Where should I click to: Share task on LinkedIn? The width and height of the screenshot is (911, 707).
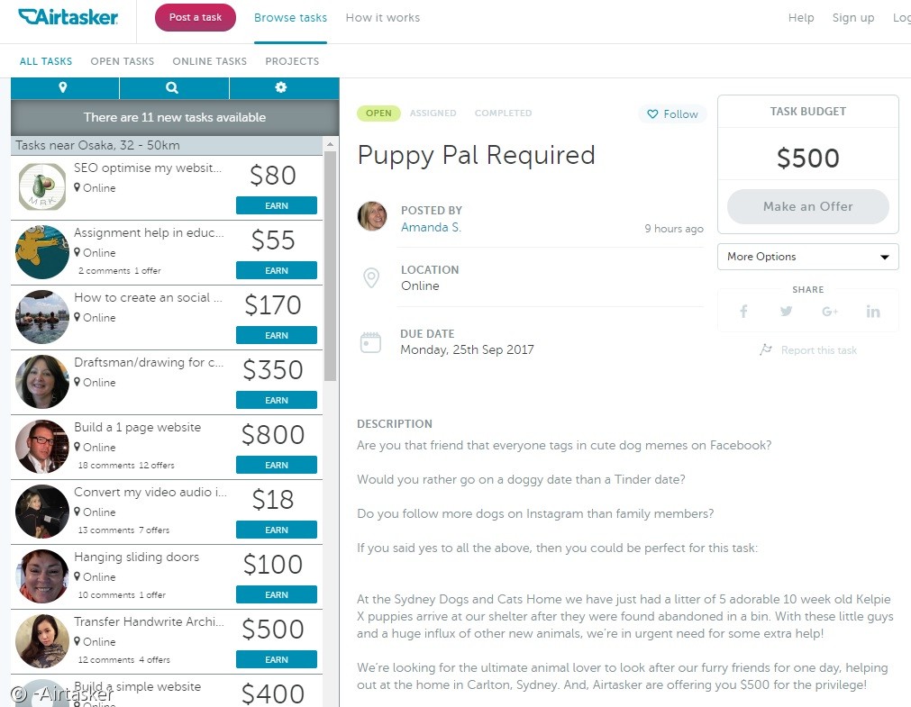point(873,312)
